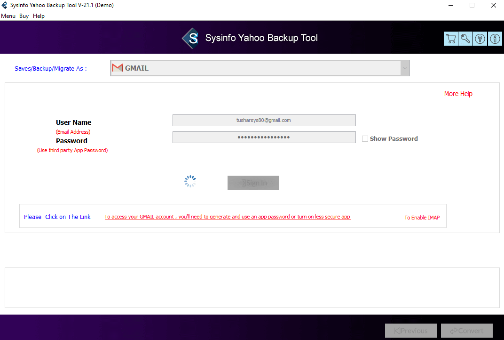The image size is (504, 340).
Task: Open the GMAIL format combo box
Action: click(x=260, y=68)
